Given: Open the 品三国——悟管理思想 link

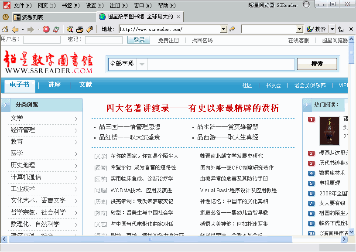Looking at the screenshot, I should click(x=130, y=127).
